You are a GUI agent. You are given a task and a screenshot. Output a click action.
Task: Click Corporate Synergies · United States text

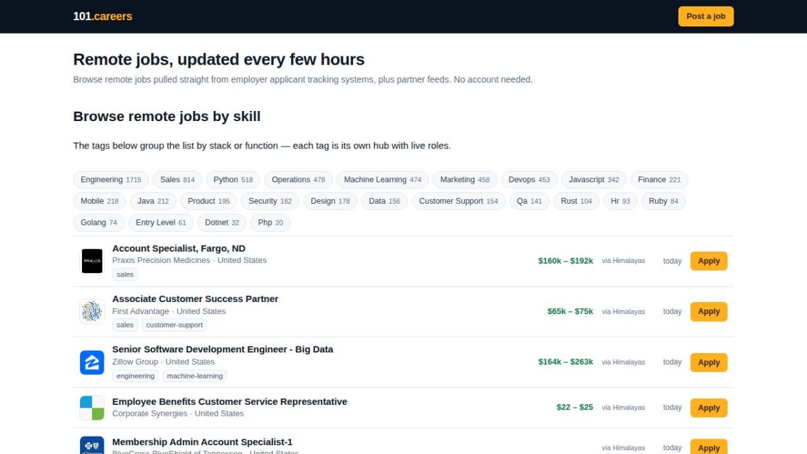[x=178, y=414]
